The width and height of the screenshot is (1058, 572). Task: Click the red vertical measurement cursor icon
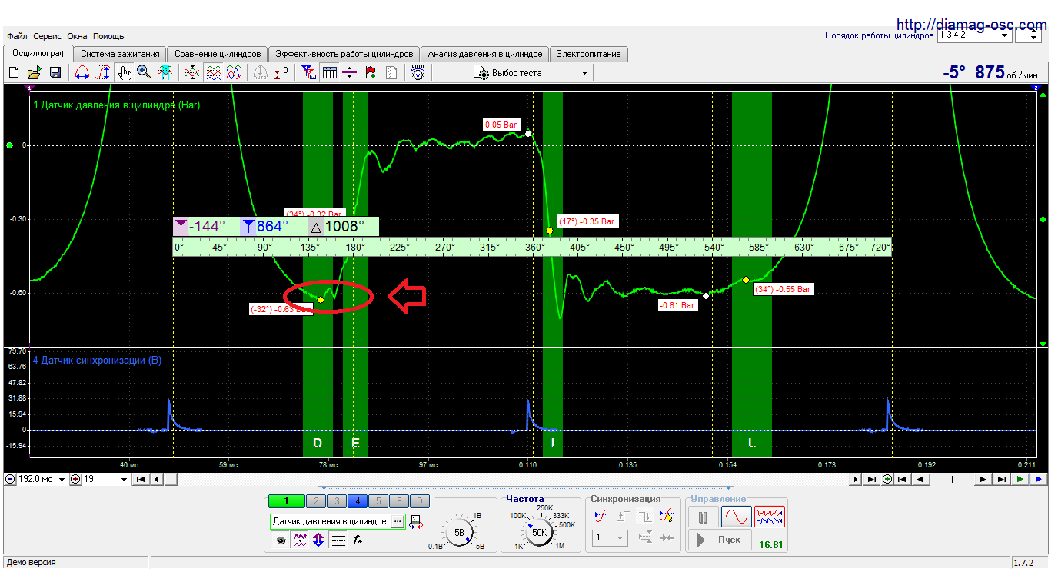(103, 73)
